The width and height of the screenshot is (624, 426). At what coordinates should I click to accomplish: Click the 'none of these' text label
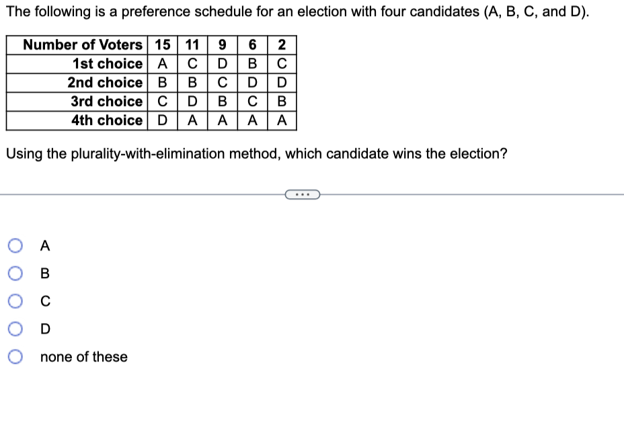pos(83,357)
